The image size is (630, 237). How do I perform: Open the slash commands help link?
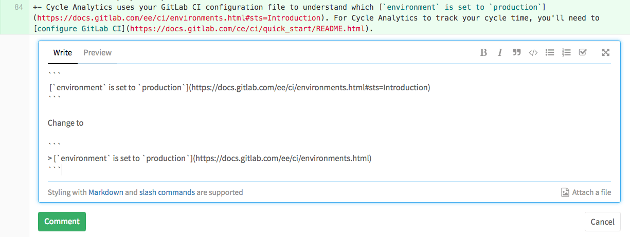(167, 192)
